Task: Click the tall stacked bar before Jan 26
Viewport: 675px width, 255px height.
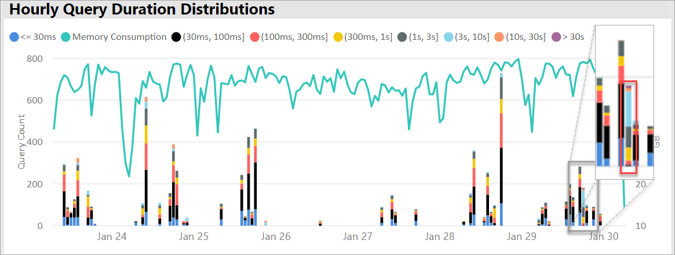Action: (256, 177)
